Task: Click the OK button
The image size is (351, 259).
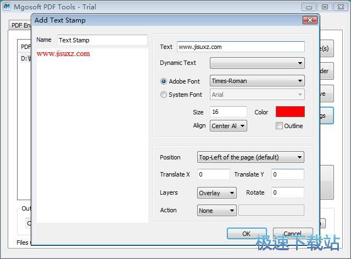Action: tap(247, 234)
